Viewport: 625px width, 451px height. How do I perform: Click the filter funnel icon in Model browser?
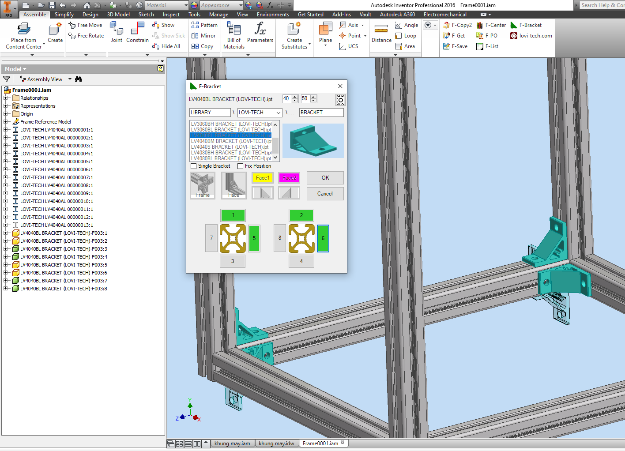click(x=7, y=79)
